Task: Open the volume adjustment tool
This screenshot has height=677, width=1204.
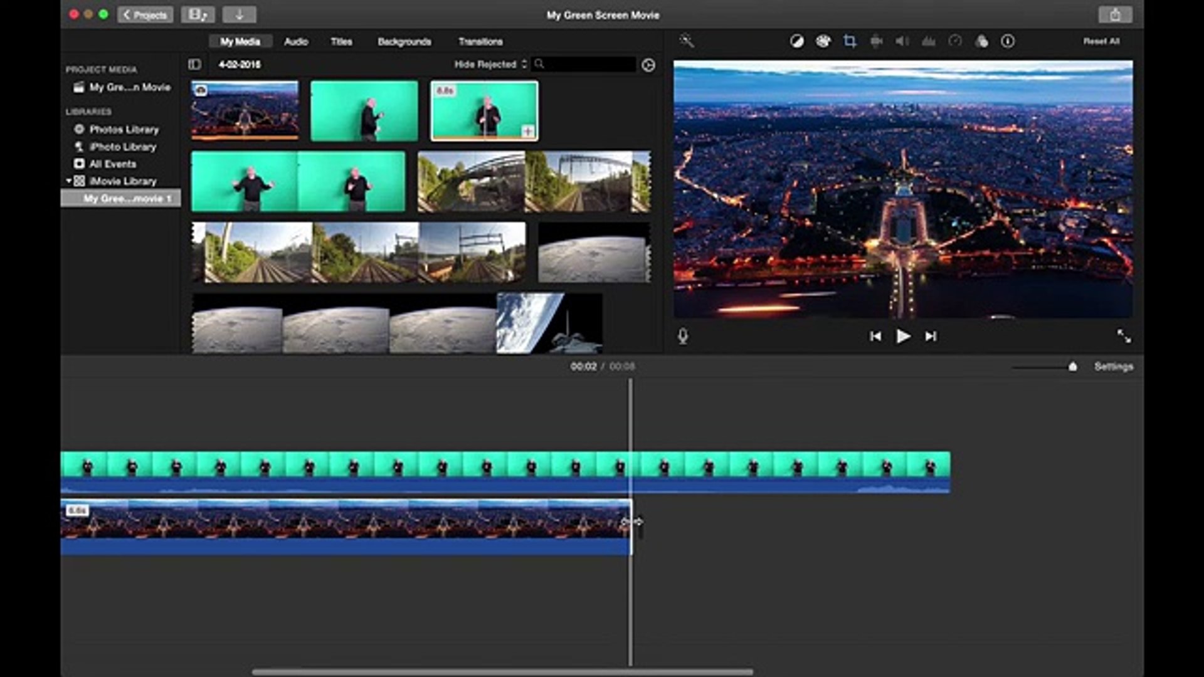Action: pyautogui.click(x=902, y=41)
